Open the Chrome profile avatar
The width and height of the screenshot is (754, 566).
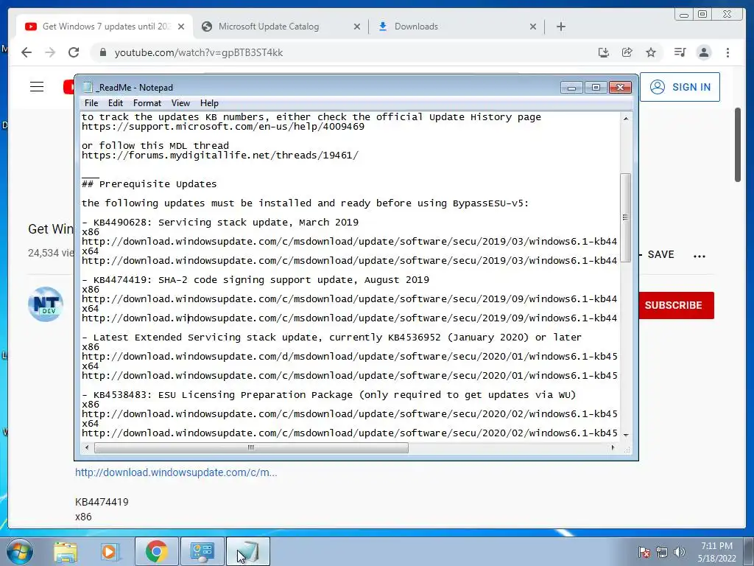pos(703,52)
